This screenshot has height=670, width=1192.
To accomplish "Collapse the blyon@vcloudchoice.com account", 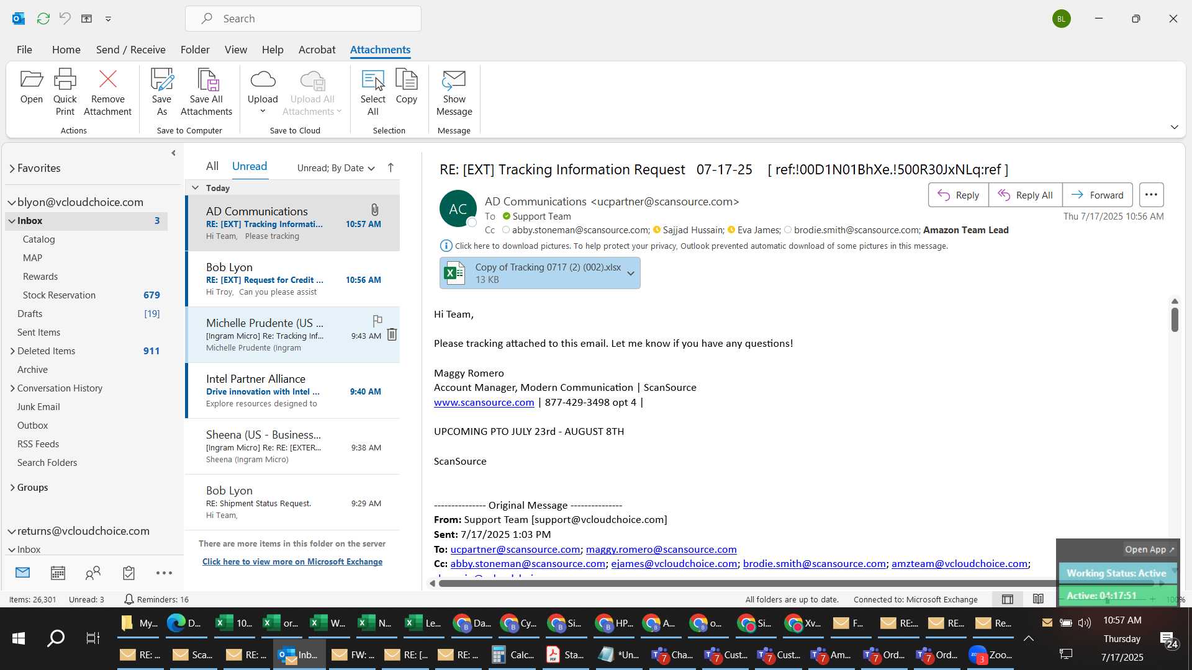I will pyautogui.click(x=12, y=202).
